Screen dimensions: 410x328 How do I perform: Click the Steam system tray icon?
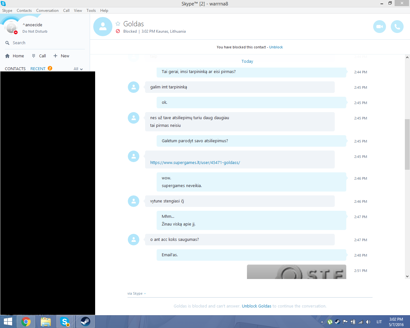point(338,322)
